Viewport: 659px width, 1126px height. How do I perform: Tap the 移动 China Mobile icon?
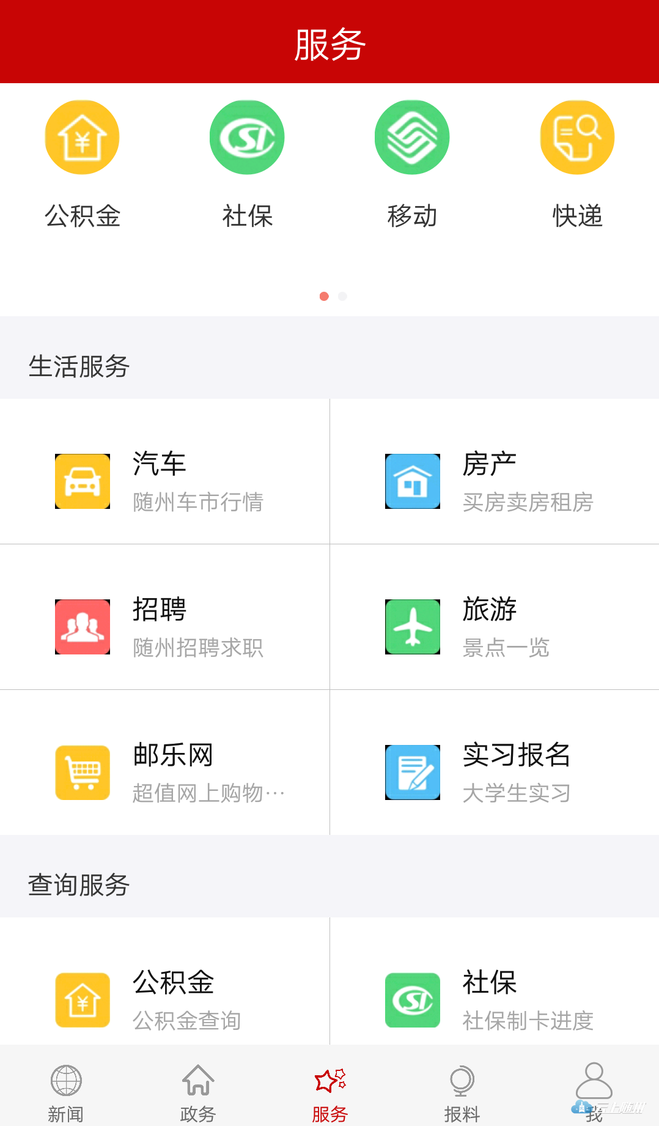click(412, 138)
